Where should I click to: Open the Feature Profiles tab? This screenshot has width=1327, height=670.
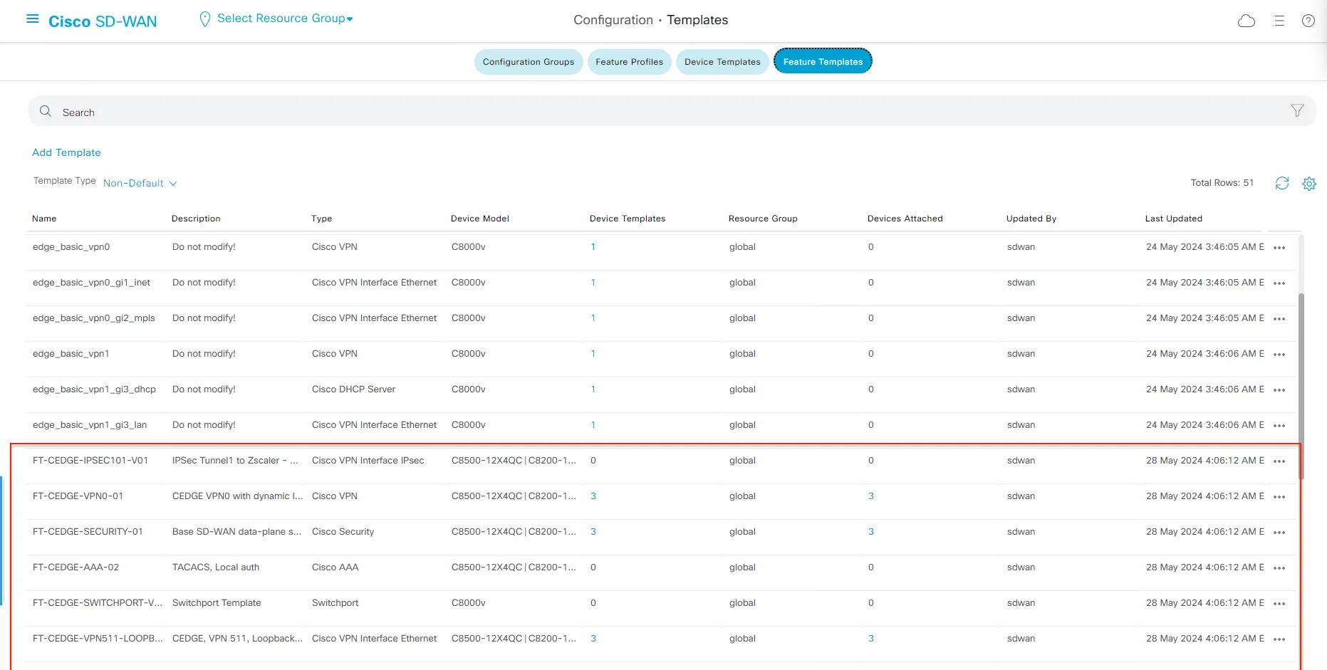[x=629, y=62]
